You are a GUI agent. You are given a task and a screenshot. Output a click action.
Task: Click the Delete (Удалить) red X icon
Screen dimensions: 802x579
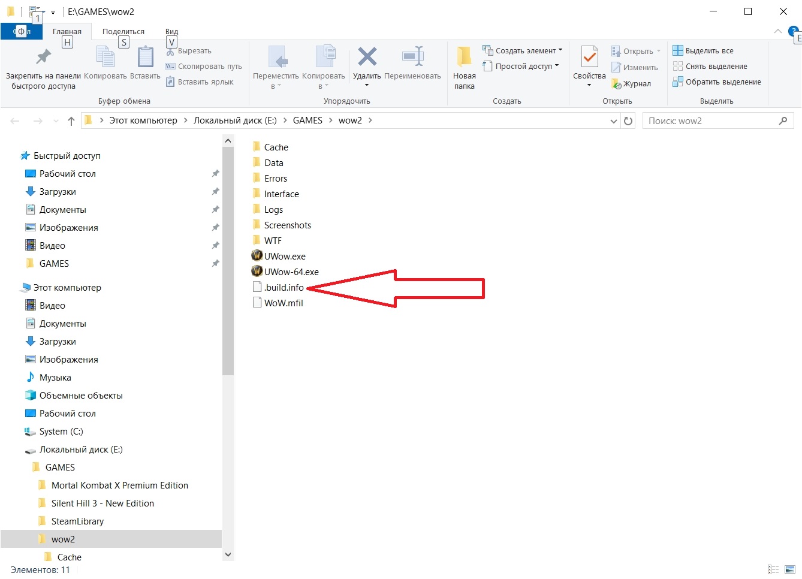tap(367, 57)
